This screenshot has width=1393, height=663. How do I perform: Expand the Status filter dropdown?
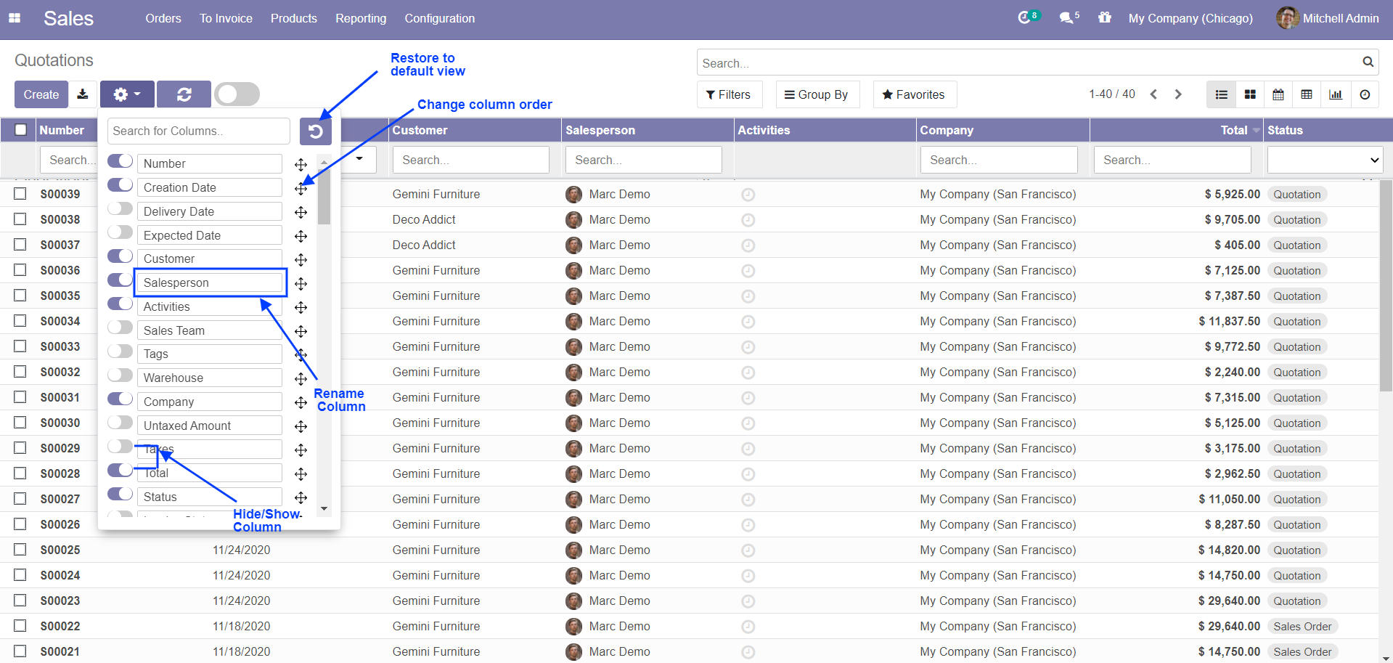pyautogui.click(x=1324, y=160)
